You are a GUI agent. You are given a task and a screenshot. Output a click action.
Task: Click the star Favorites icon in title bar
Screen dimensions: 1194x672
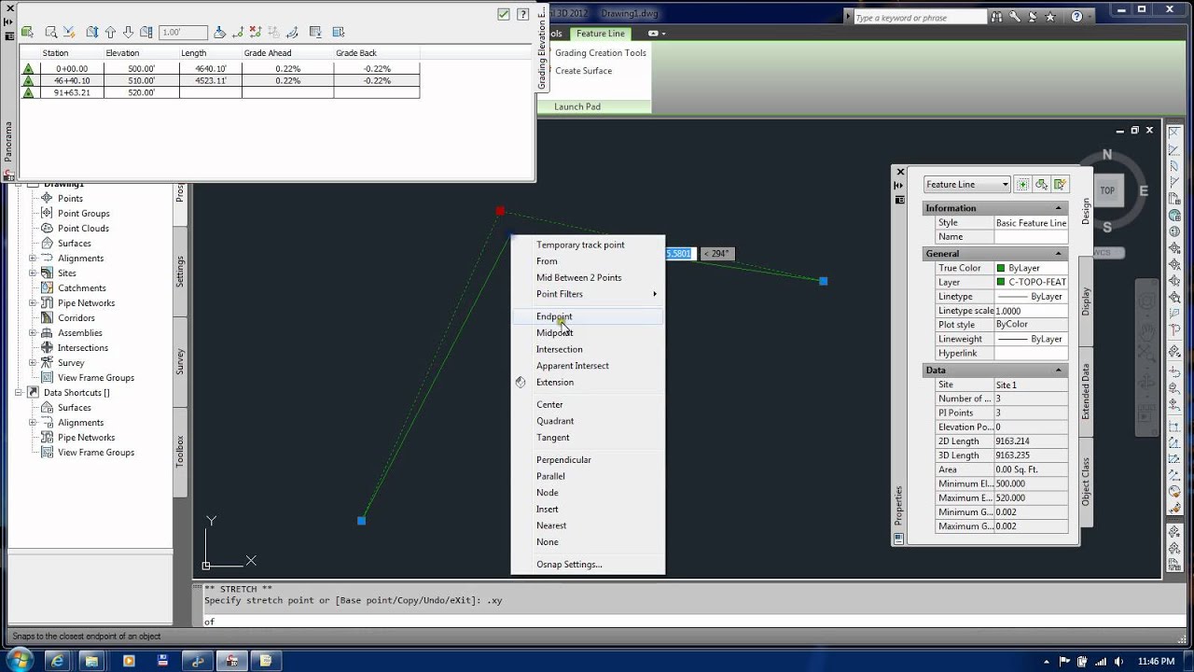[1050, 17]
